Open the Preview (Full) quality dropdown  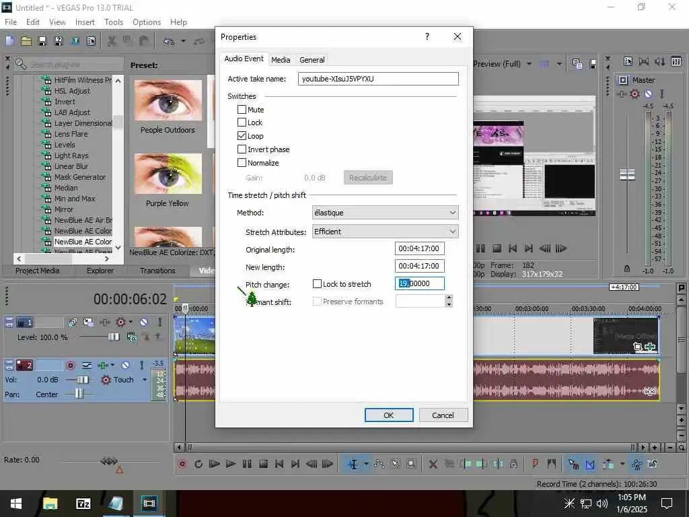click(530, 64)
